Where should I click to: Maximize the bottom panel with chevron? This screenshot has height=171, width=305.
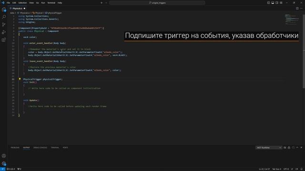297,148
